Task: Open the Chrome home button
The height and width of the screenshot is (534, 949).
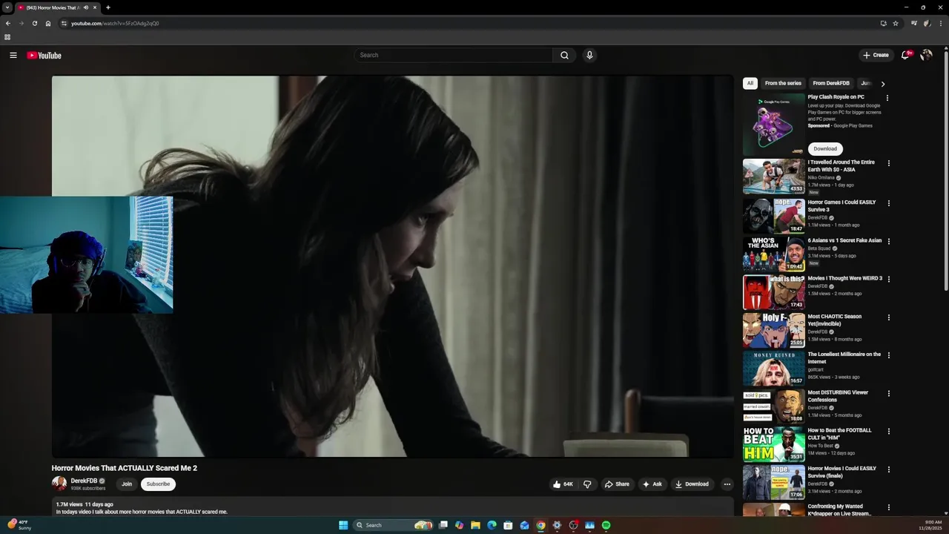Action: pyautogui.click(x=48, y=23)
